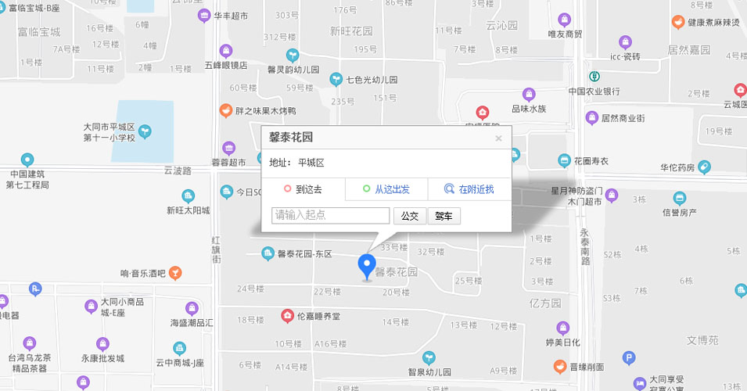Image resolution: width=747 pixels, height=391 pixels.
Task: Close the 馨泰花园 info popup
Action: click(498, 138)
